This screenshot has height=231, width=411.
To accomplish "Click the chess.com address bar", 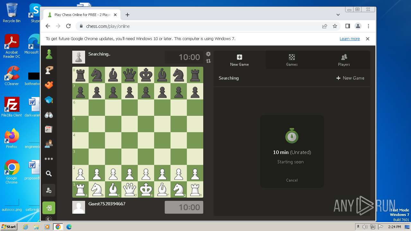I will click(199, 26).
